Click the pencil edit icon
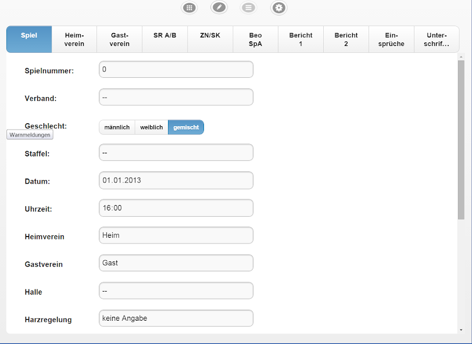Screen dimensions: 472x344 click(219, 8)
